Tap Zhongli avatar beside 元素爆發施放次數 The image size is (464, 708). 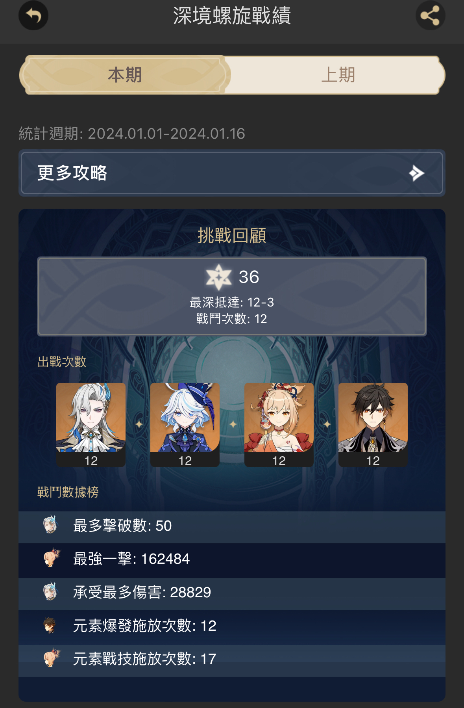click(x=50, y=625)
